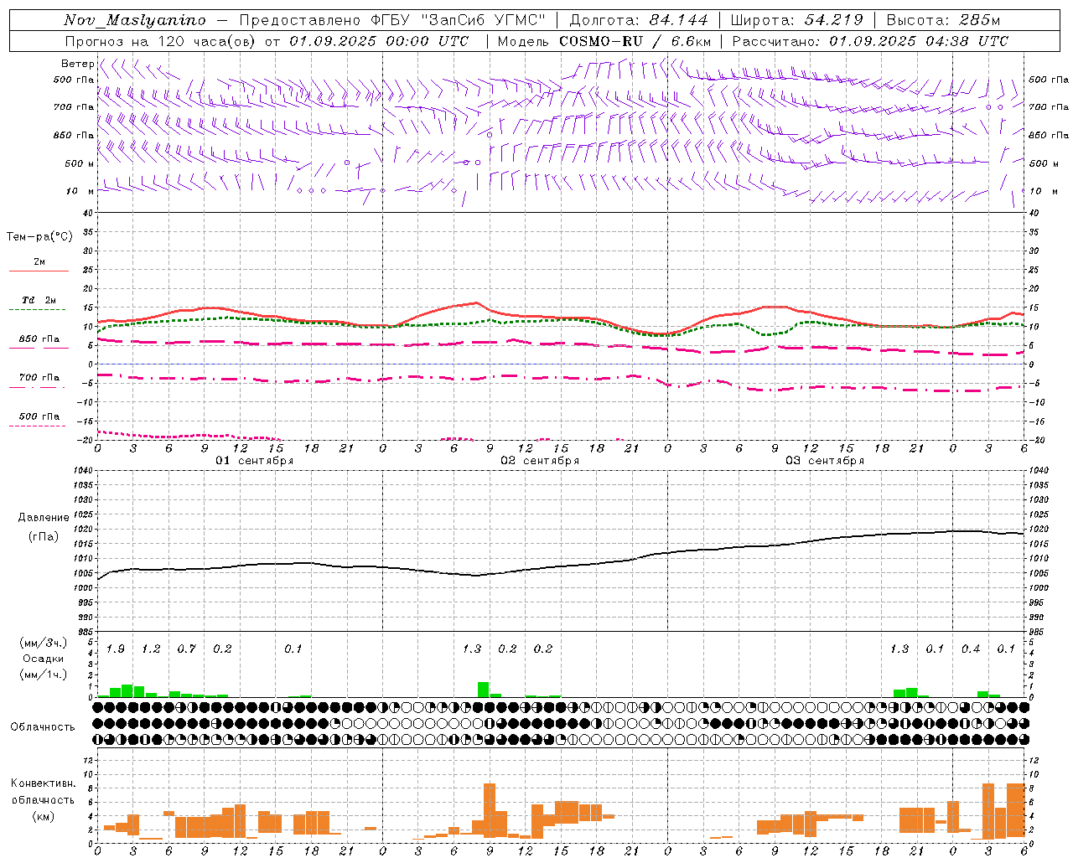Image resolution: width=1073 pixels, height=858 pixels.
Task: Click the 01 сентября date label
Action: [255, 461]
